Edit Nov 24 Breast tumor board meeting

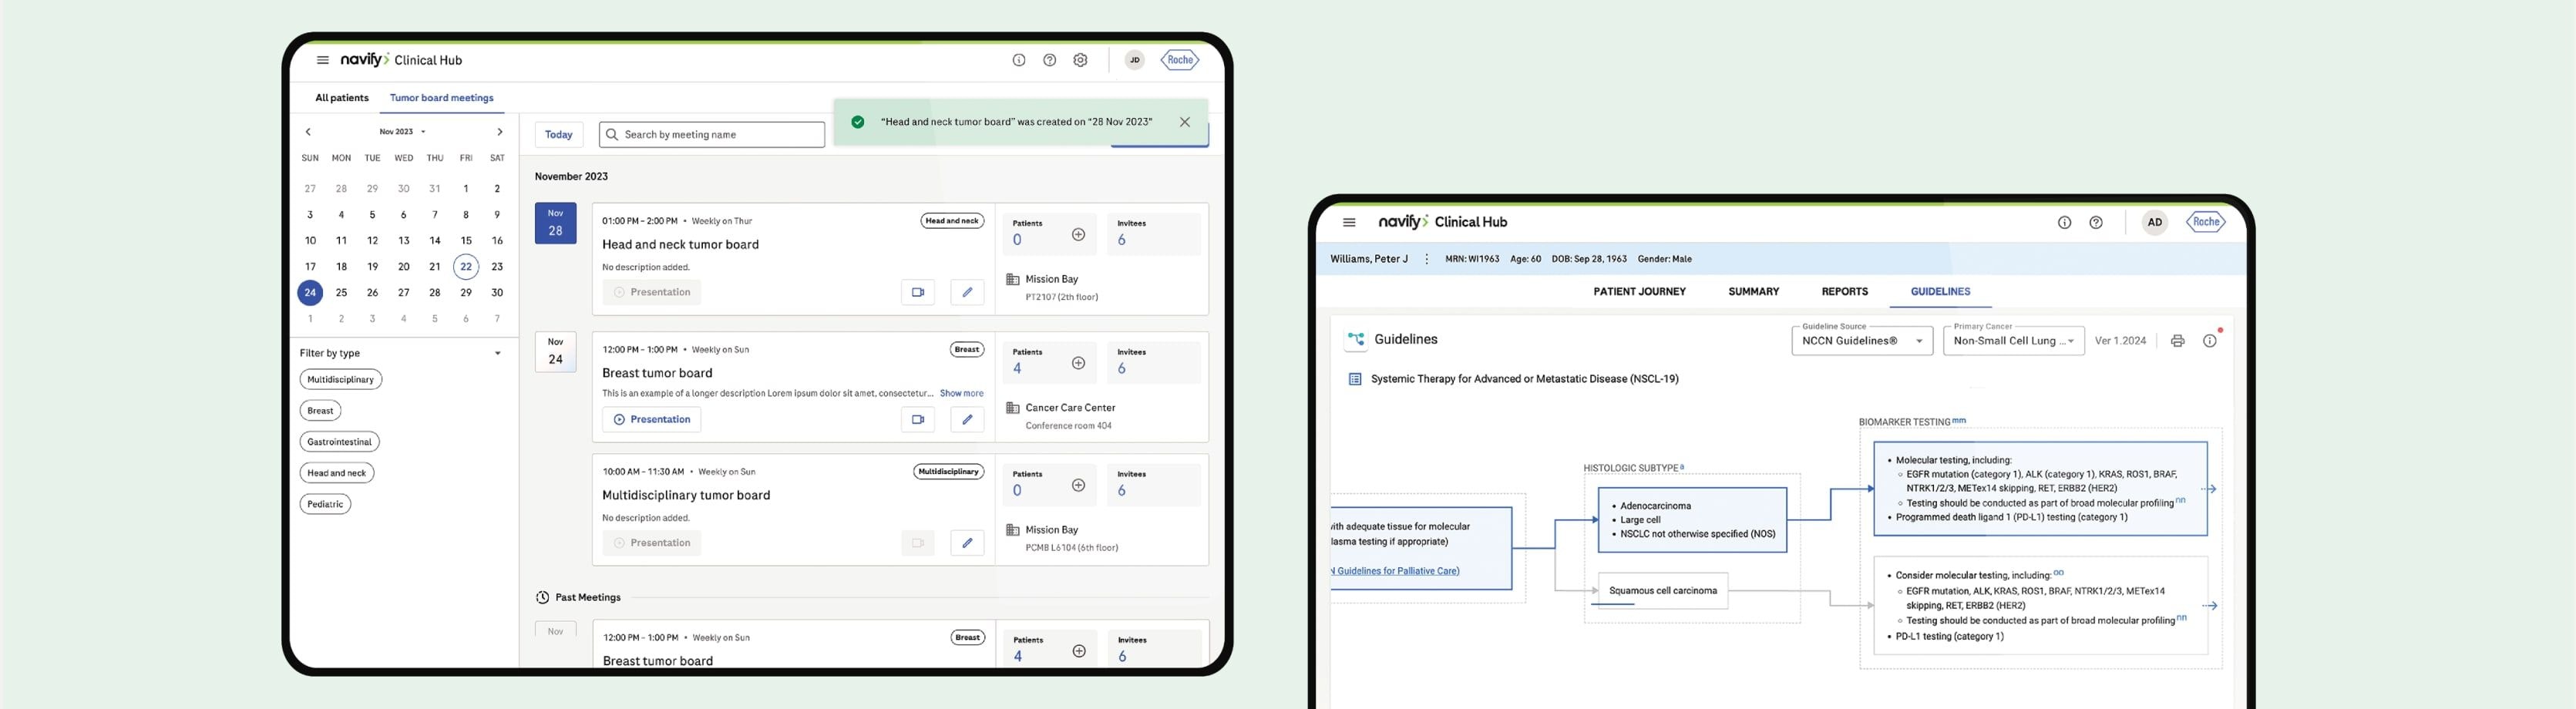point(967,420)
